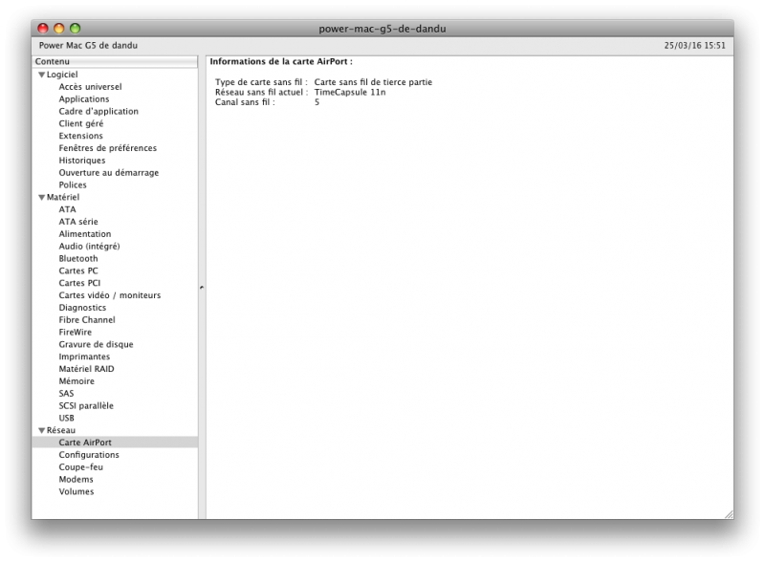This screenshot has height=562, width=765.
Task: Collapse the Réseau section triangle
Action: point(41,431)
